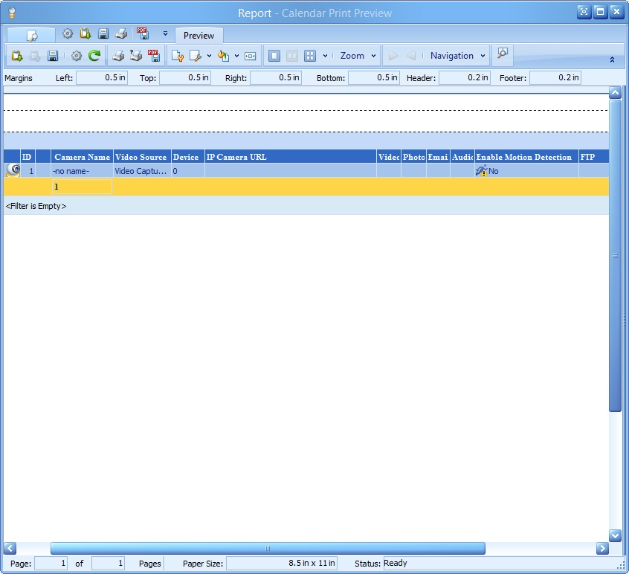Export the report to PDF

point(153,55)
